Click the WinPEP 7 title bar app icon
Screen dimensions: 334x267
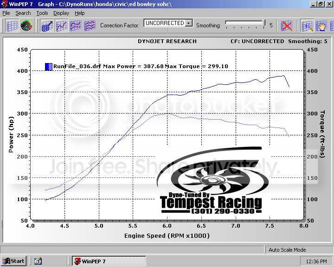tap(5, 4)
